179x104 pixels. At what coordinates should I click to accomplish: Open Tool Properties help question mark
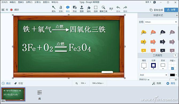coord(175,56)
